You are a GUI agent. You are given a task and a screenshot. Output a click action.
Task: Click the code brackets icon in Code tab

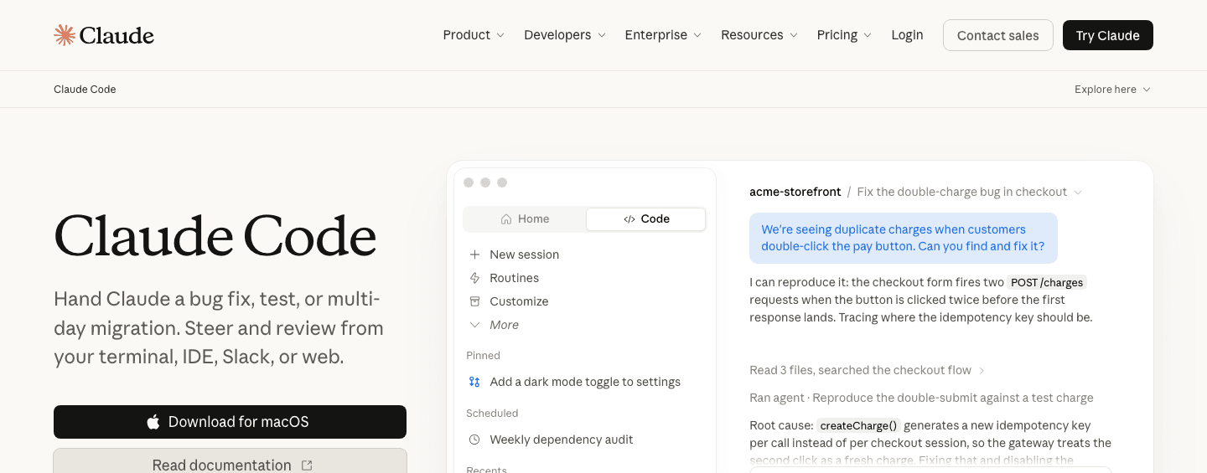[x=629, y=219]
